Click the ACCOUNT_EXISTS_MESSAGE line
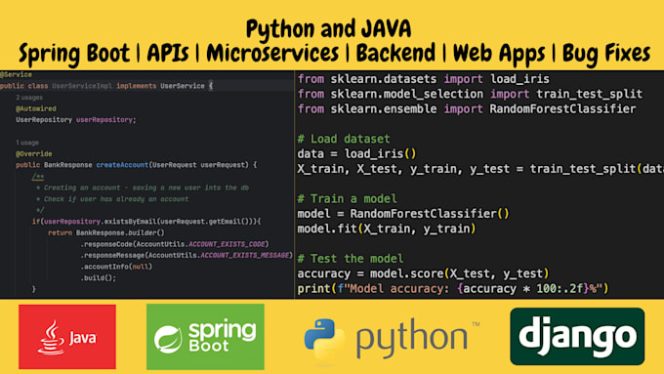Viewport: 664px width, 374px height. click(x=187, y=256)
